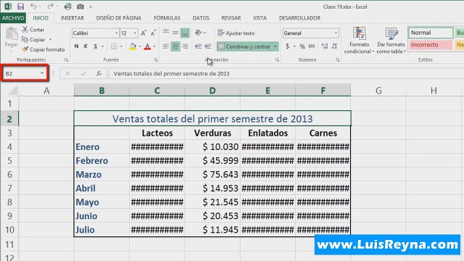Decrease decimal places
Image resolution: width=464 pixels, height=261 pixels.
(335, 46)
